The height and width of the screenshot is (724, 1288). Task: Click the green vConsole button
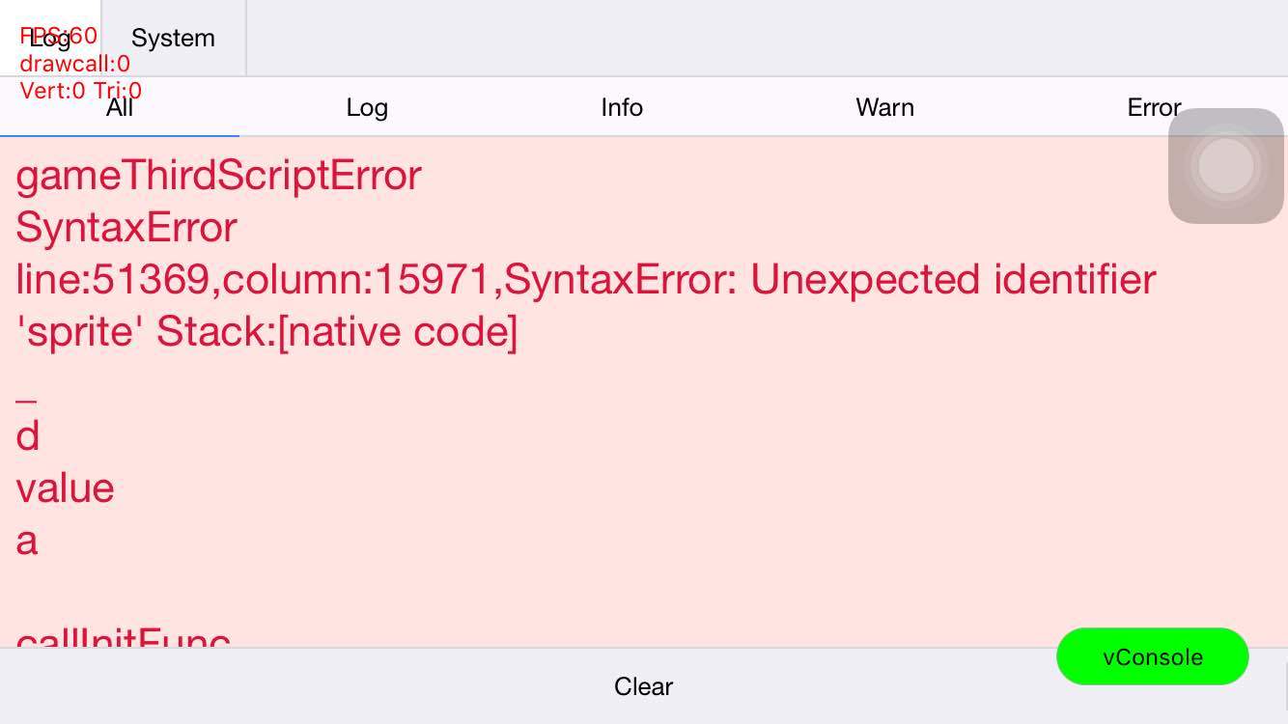tap(1152, 656)
